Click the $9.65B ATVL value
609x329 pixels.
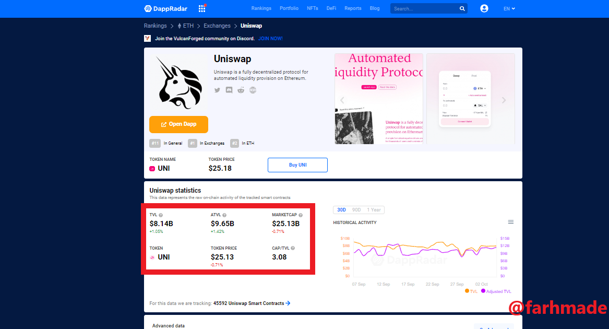pos(222,224)
